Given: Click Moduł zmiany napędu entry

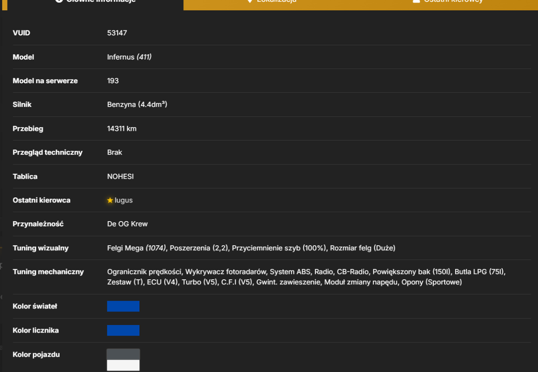Looking at the screenshot, I should point(360,282).
